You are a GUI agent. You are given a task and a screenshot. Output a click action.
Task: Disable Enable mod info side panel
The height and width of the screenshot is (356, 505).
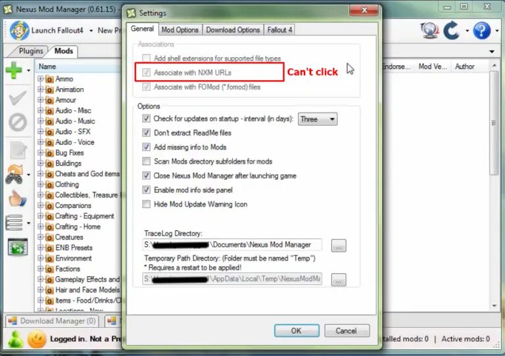(146, 190)
